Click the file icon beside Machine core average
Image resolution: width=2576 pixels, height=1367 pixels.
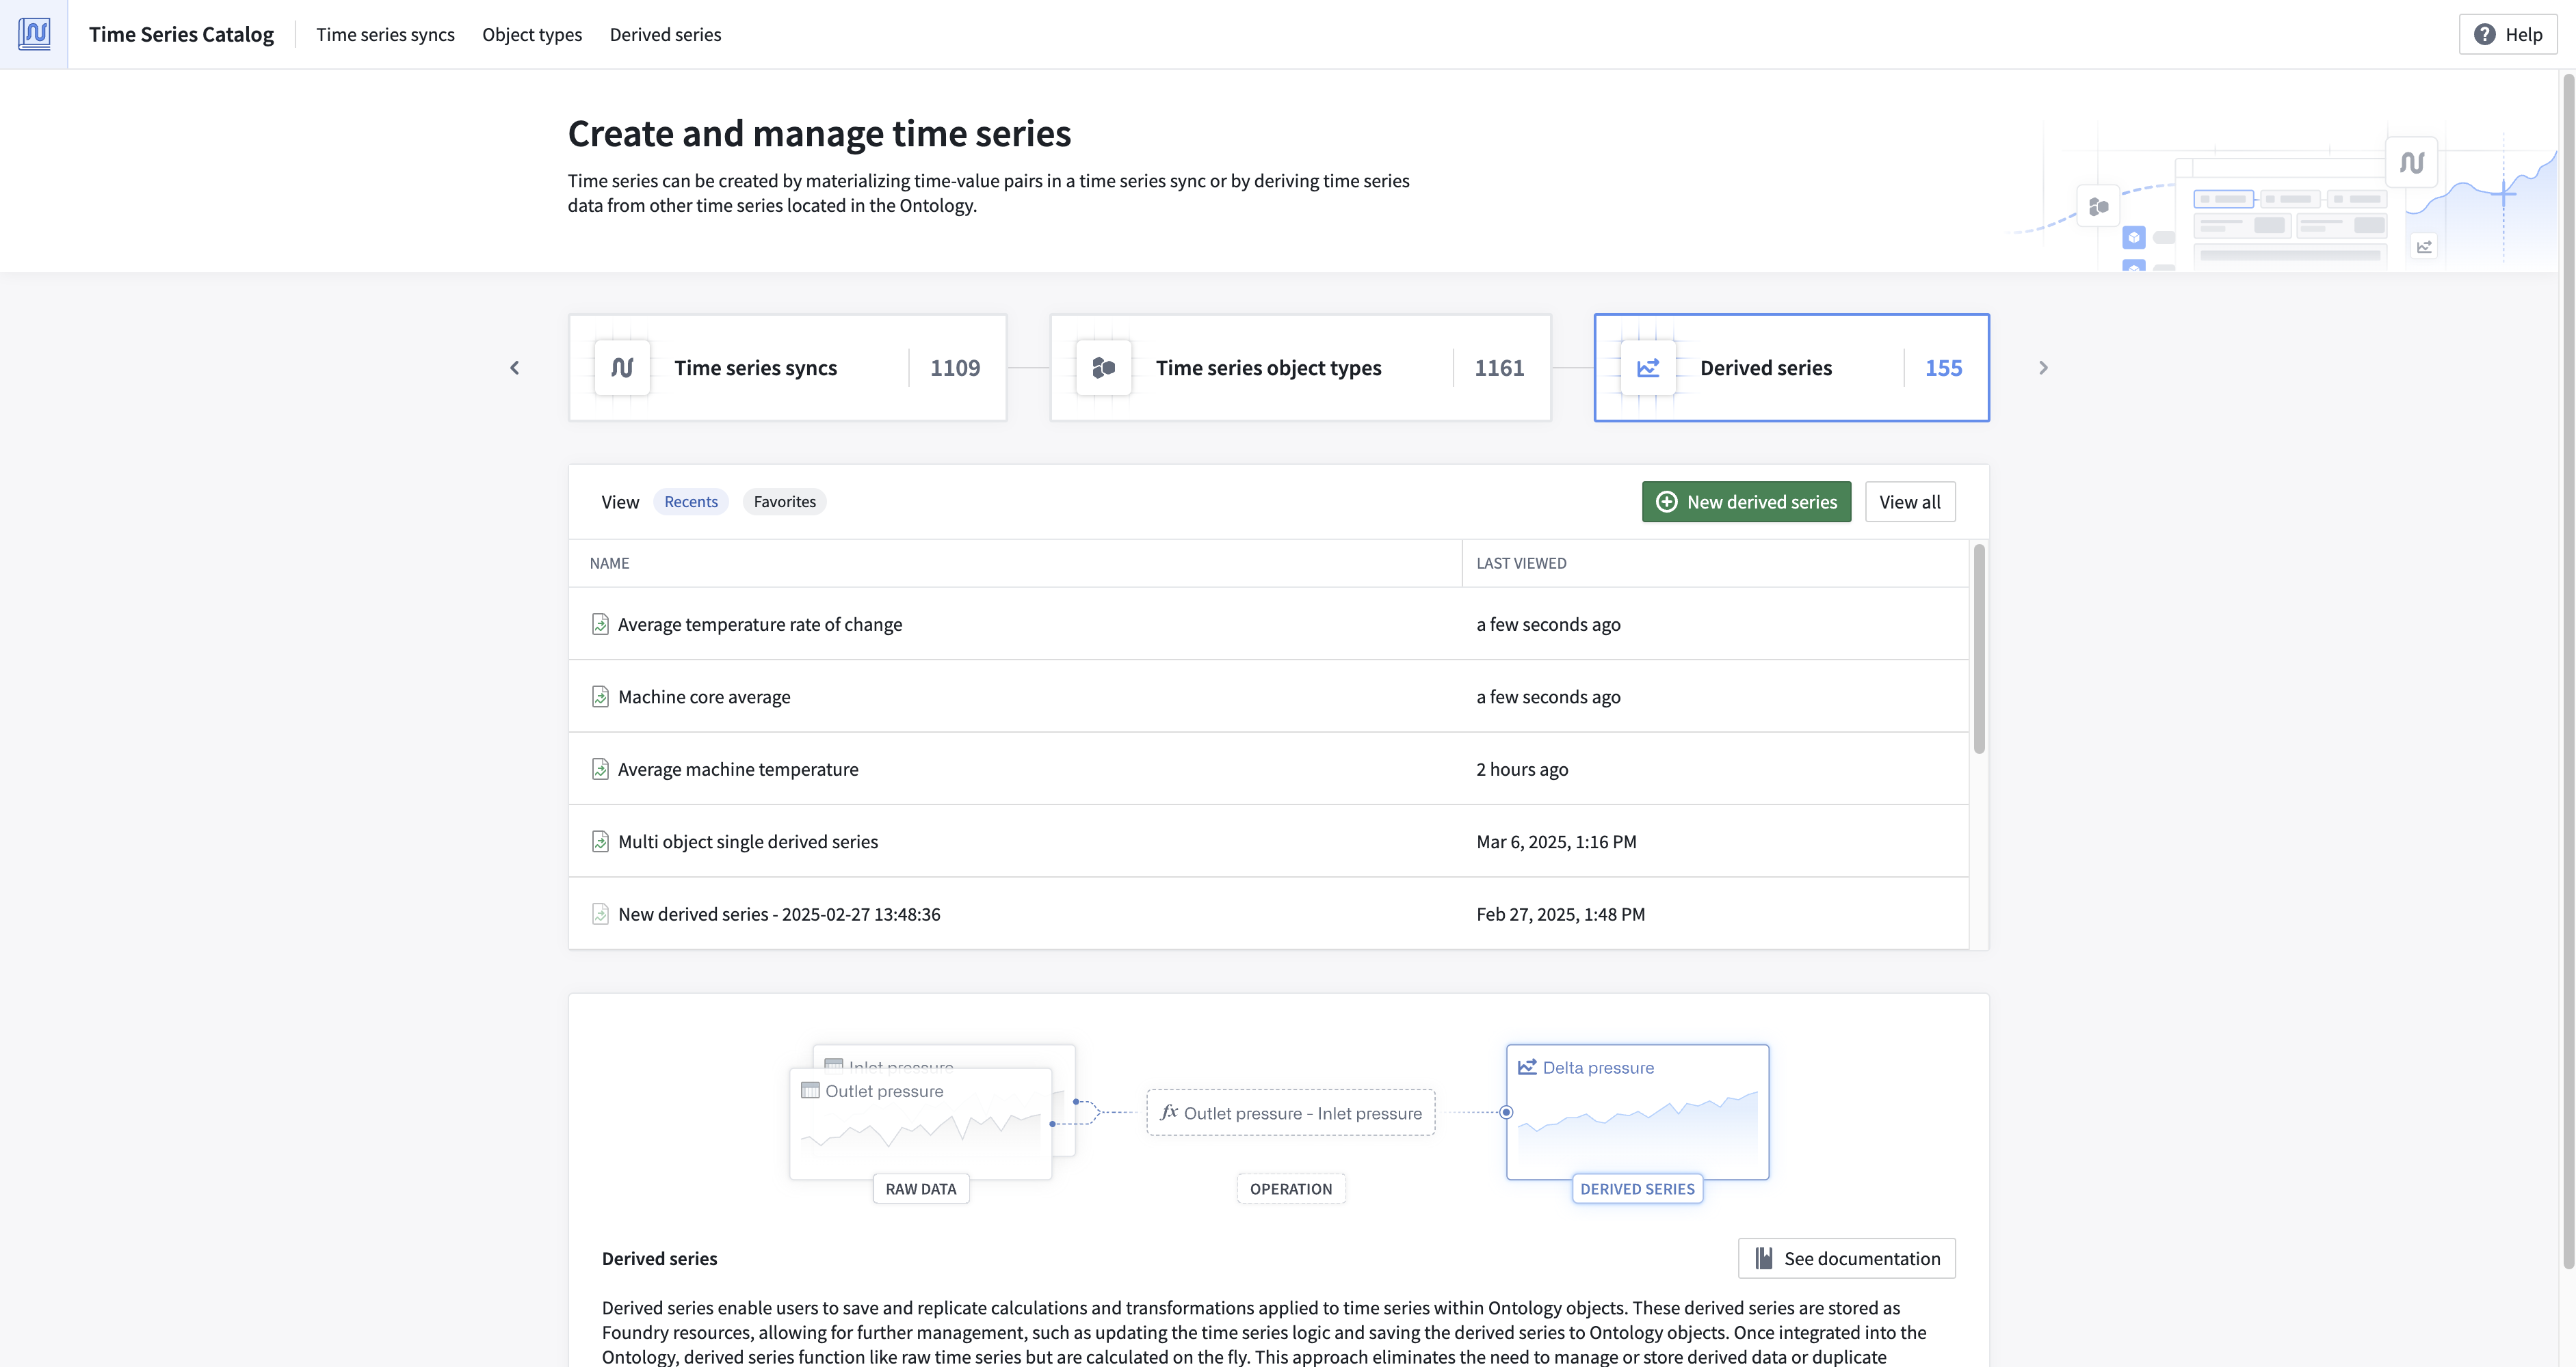click(600, 696)
